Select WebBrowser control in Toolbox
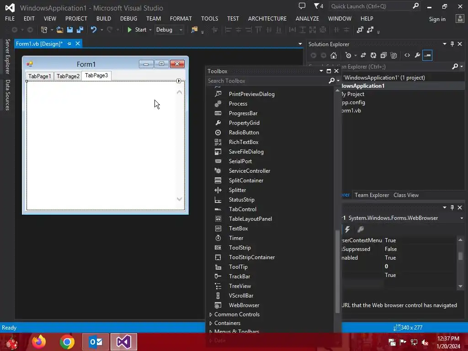Image resolution: width=468 pixels, height=351 pixels. (244, 305)
